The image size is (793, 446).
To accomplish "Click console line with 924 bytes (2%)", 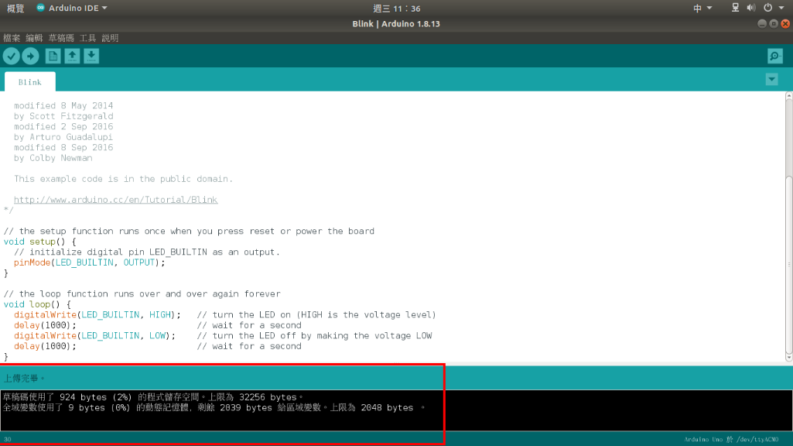I will pyautogui.click(x=152, y=397).
